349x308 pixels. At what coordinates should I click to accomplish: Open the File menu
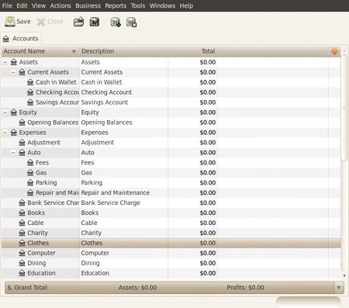(x=7, y=5)
